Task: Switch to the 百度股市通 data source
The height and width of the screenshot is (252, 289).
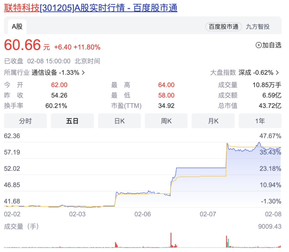Action: coord(223,27)
